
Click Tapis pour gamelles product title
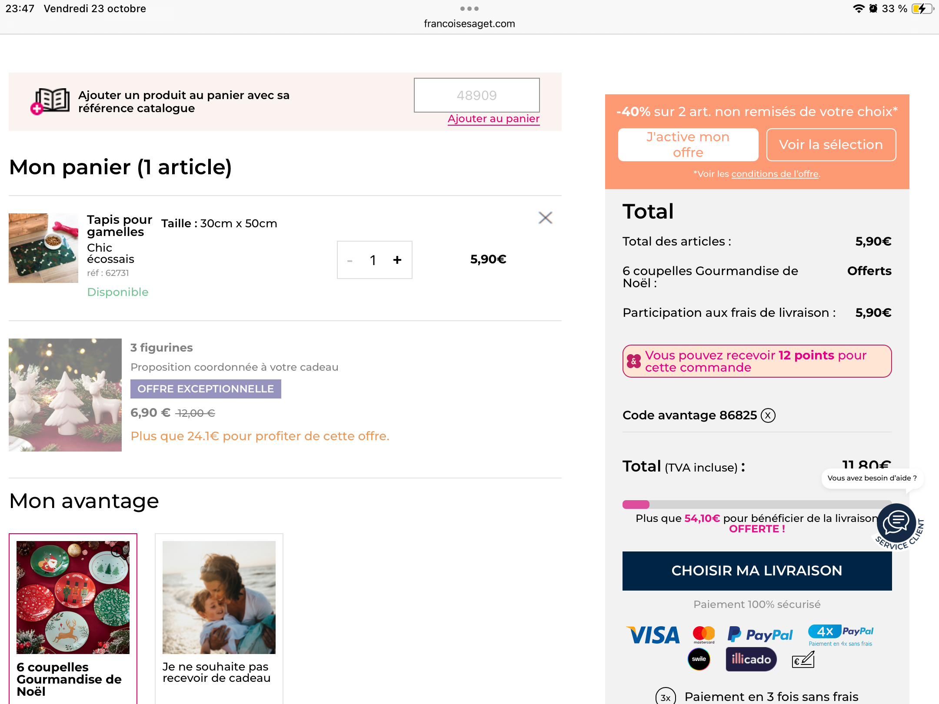(119, 226)
